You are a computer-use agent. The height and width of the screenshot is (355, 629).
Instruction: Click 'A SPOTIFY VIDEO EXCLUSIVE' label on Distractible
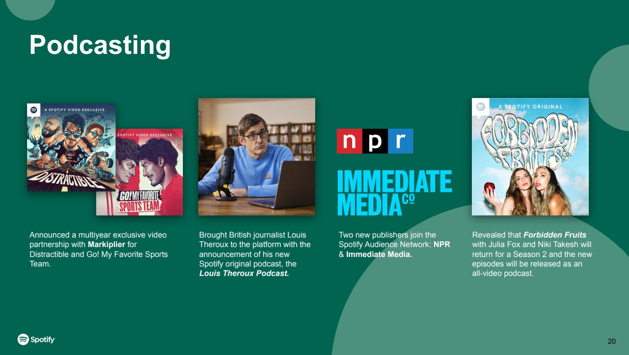tap(74, 110)
